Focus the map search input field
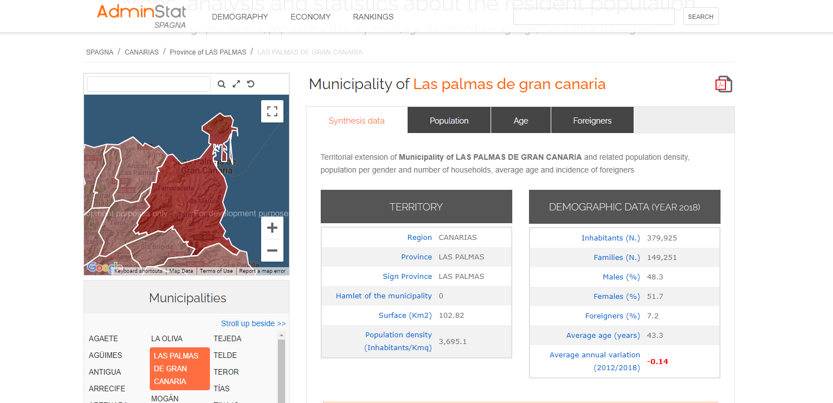This screenshot has width=833, height=403. click(x=149, y=84)
